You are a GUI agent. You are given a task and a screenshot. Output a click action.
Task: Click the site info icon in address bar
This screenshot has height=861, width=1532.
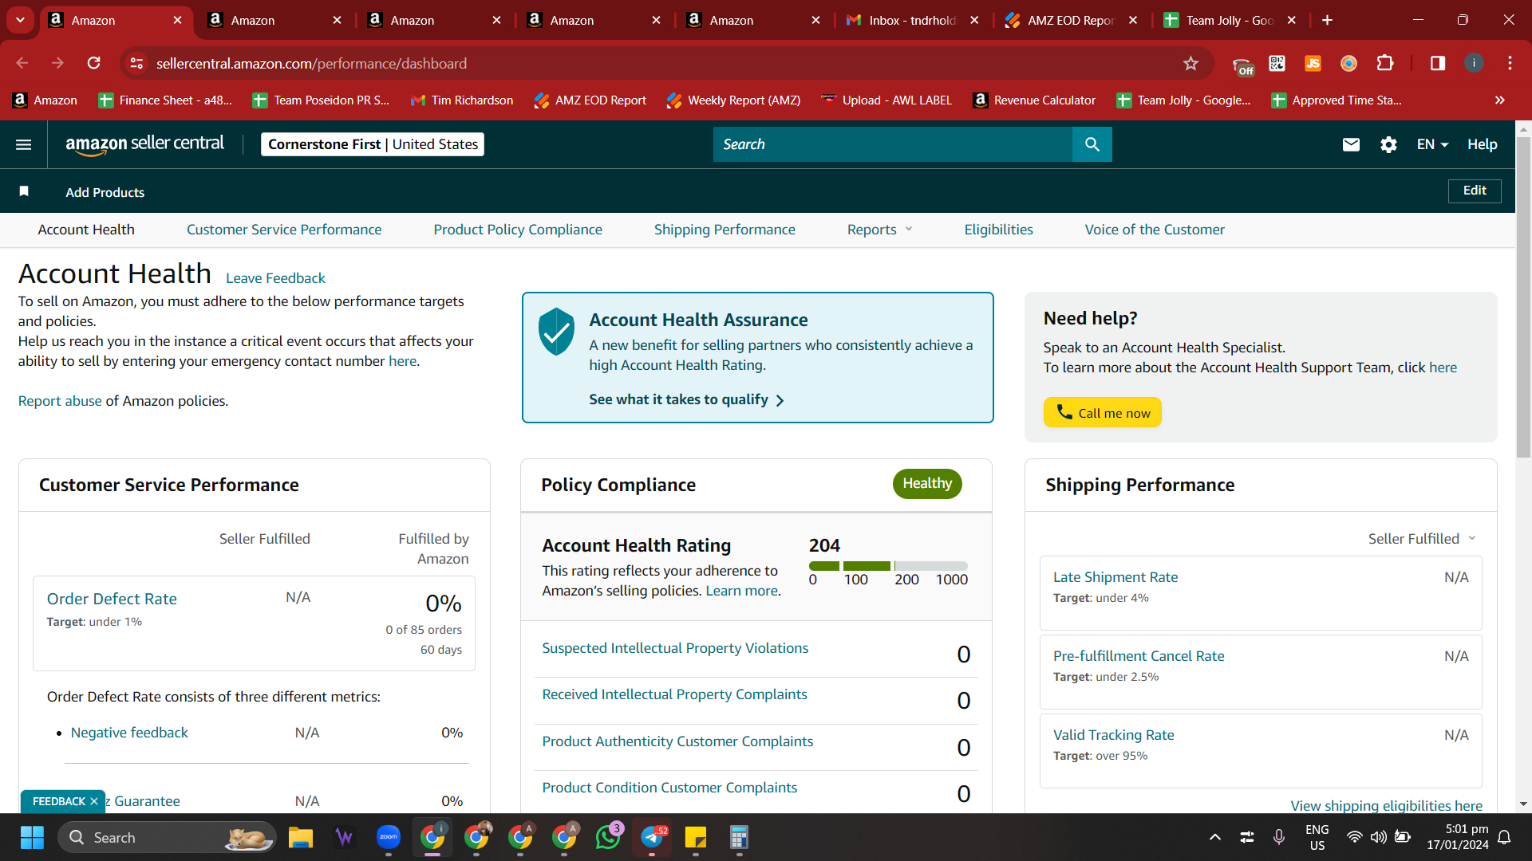point(136,63)
